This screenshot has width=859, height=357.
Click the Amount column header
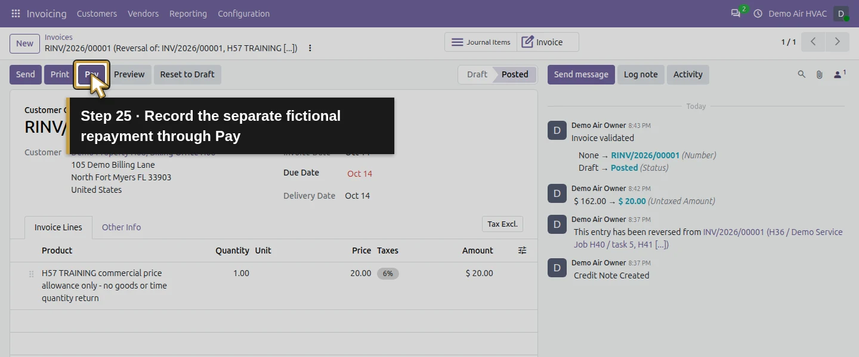point(478,250)
